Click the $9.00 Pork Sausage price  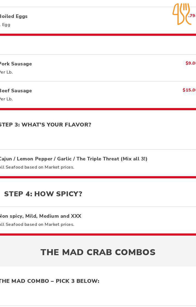(x=191, y=63)
